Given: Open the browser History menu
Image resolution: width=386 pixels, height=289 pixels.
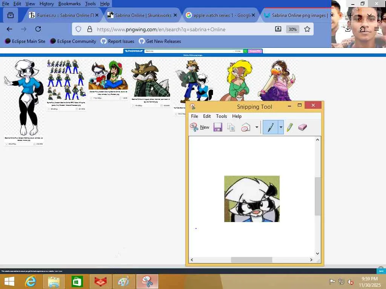Looking at the screenshot, I should (x=46, y=4).
